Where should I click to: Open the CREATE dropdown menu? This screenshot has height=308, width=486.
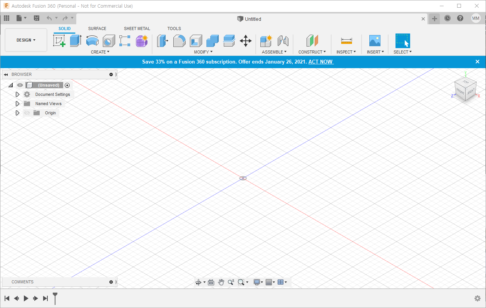click(x=100, y=52)
